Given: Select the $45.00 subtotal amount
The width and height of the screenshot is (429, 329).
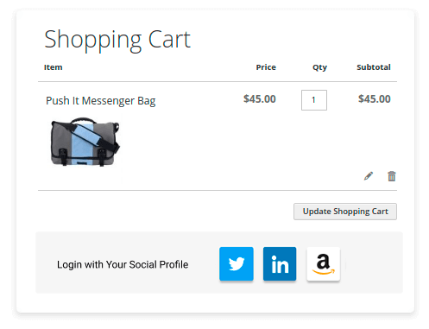Looking at the screenshot, I should pos(375,99).
